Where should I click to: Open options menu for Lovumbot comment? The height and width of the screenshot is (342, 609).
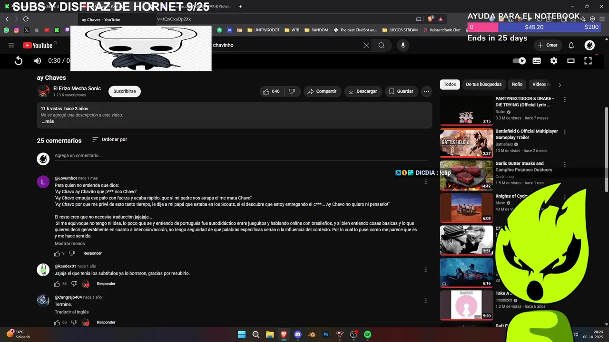click(426, 182)
